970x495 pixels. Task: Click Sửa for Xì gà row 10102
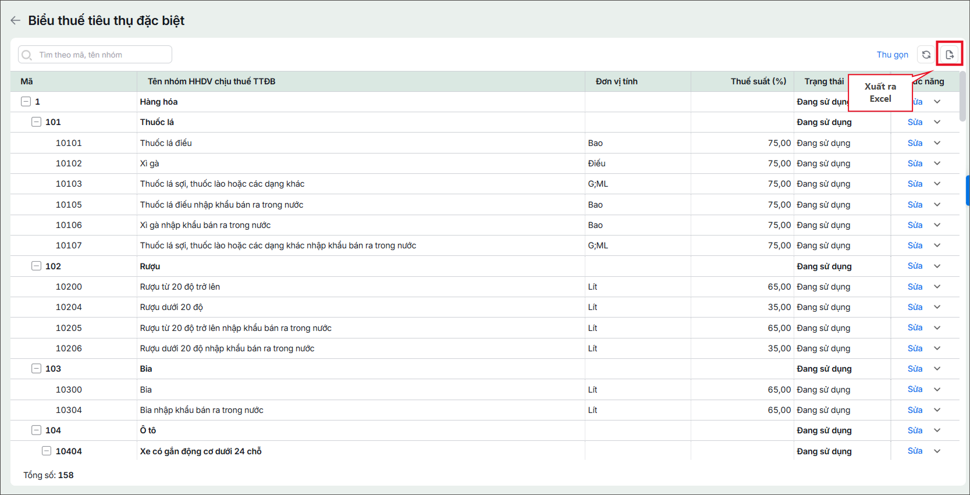point(915,163)
